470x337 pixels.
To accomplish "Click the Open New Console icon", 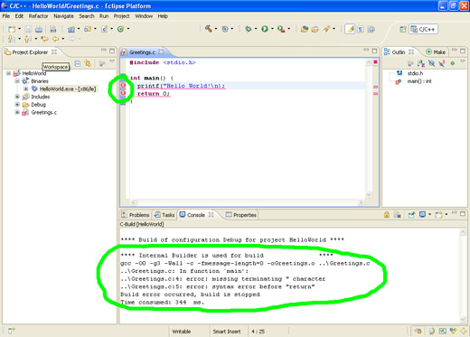I will 438,214.
